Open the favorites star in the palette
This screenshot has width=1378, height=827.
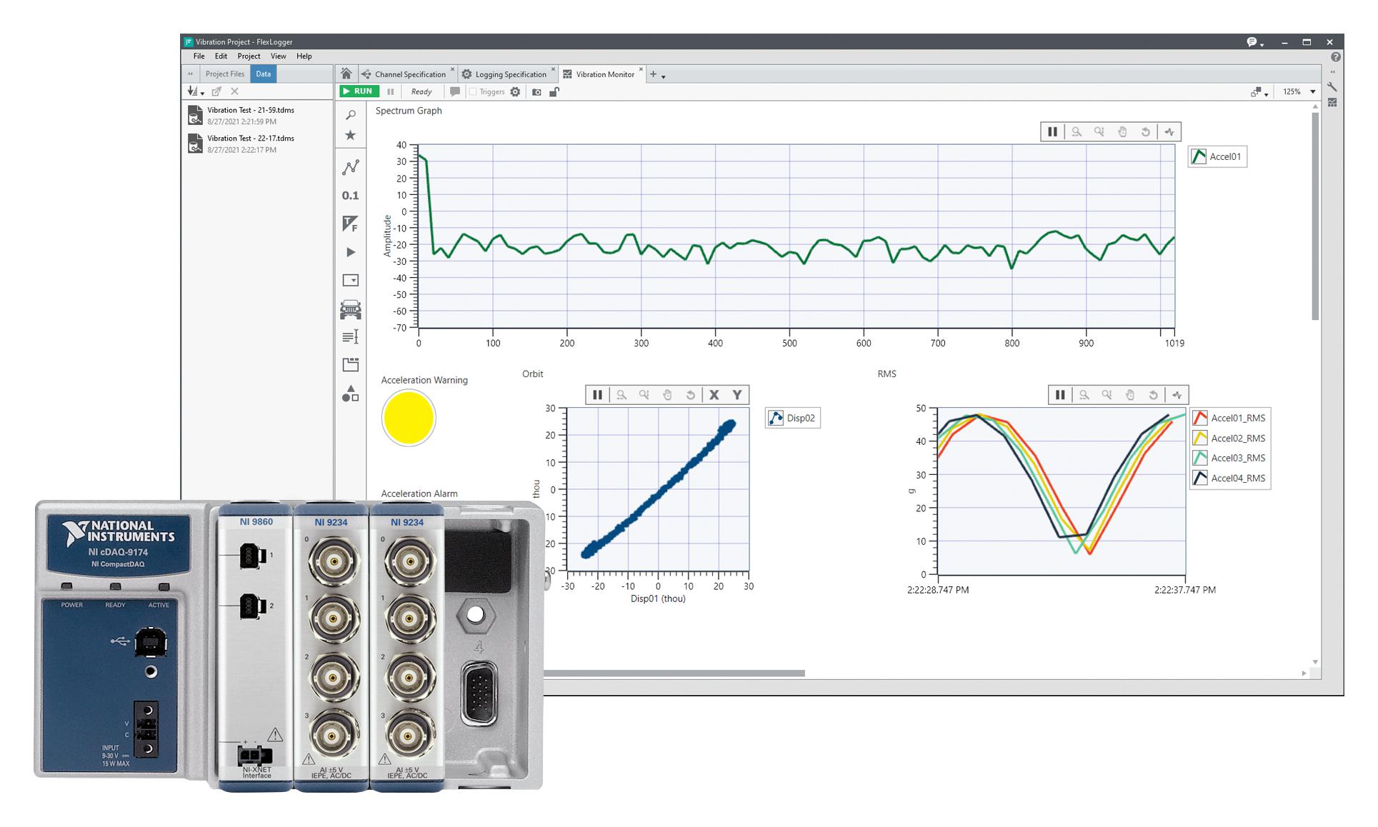(350, 135)
